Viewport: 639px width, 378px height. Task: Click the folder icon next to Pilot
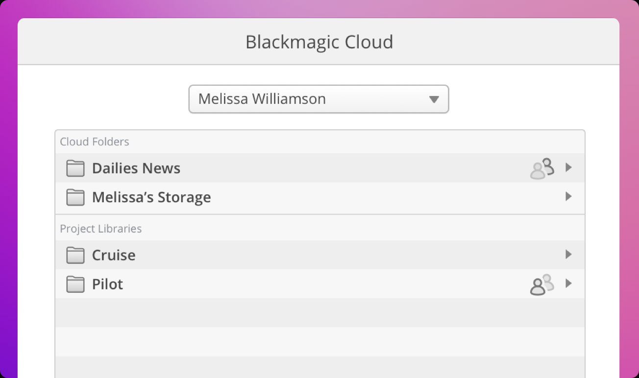tap(75, 284)
